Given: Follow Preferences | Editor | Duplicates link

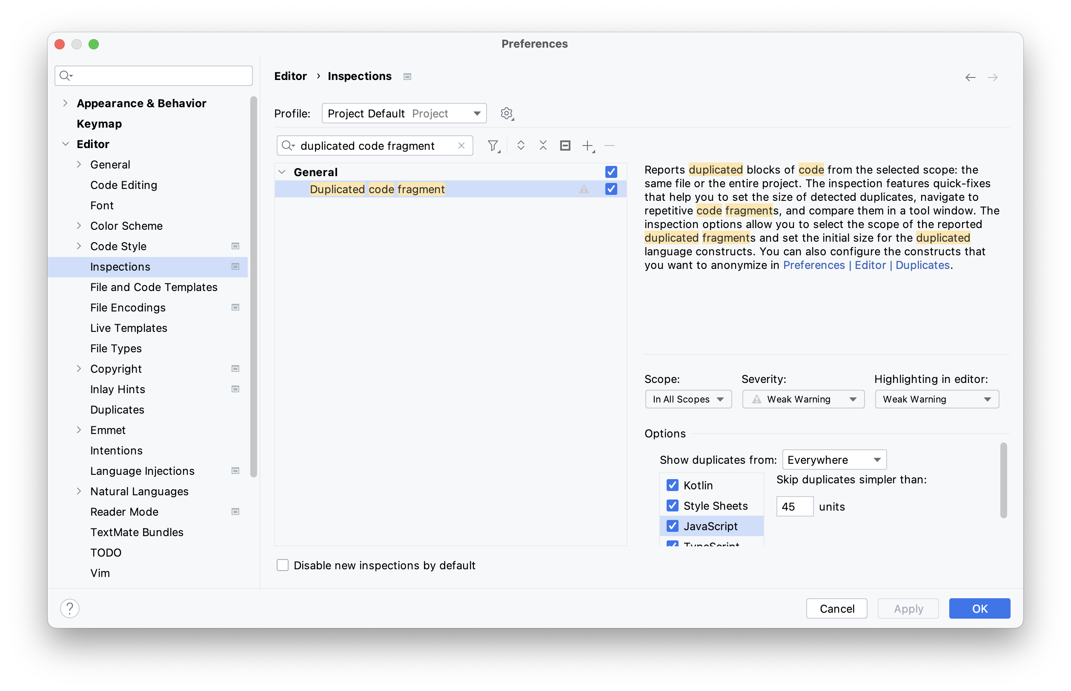Looking at the screenshot, I should click(x=866, y=265).
